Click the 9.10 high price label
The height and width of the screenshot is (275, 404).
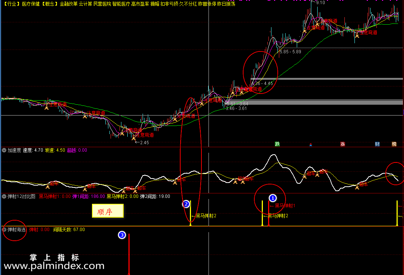point(321,3)
